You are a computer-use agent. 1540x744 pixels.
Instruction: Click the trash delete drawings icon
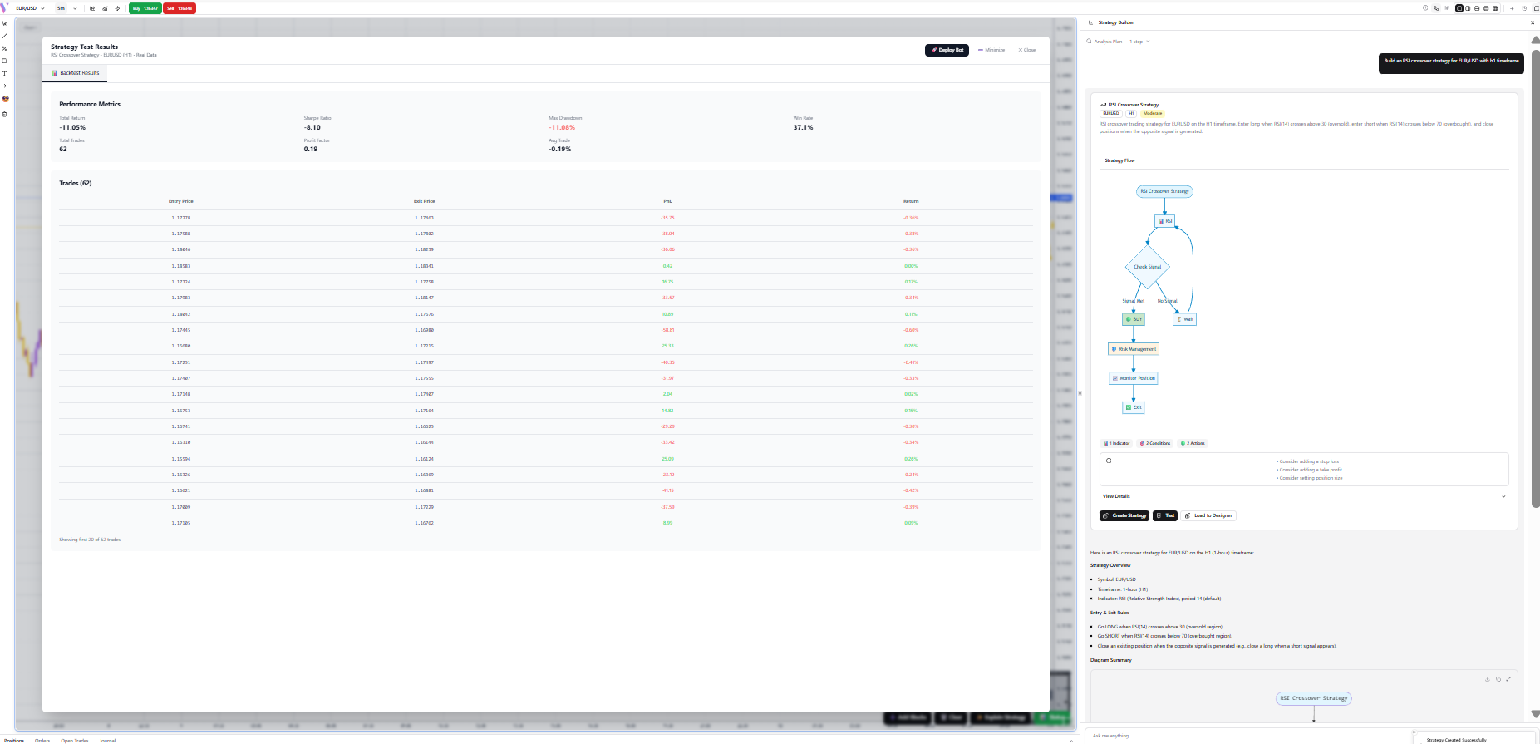[x=4, y=114]
